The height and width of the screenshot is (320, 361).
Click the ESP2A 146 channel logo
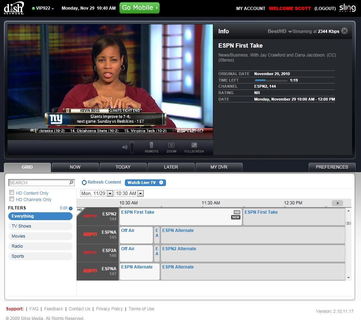tap(90, 252)
